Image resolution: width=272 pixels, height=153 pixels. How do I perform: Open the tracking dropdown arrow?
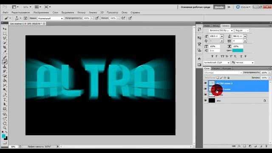tap(245, 41)
